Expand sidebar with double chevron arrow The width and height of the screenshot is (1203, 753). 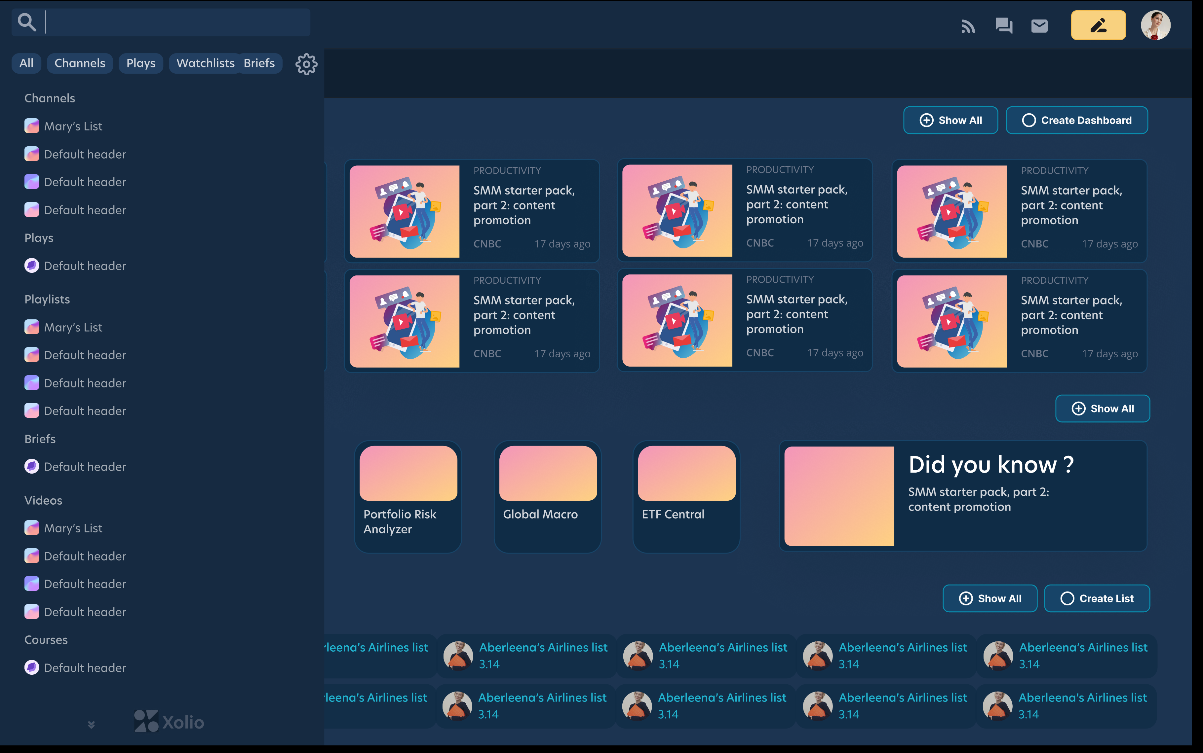91,725
